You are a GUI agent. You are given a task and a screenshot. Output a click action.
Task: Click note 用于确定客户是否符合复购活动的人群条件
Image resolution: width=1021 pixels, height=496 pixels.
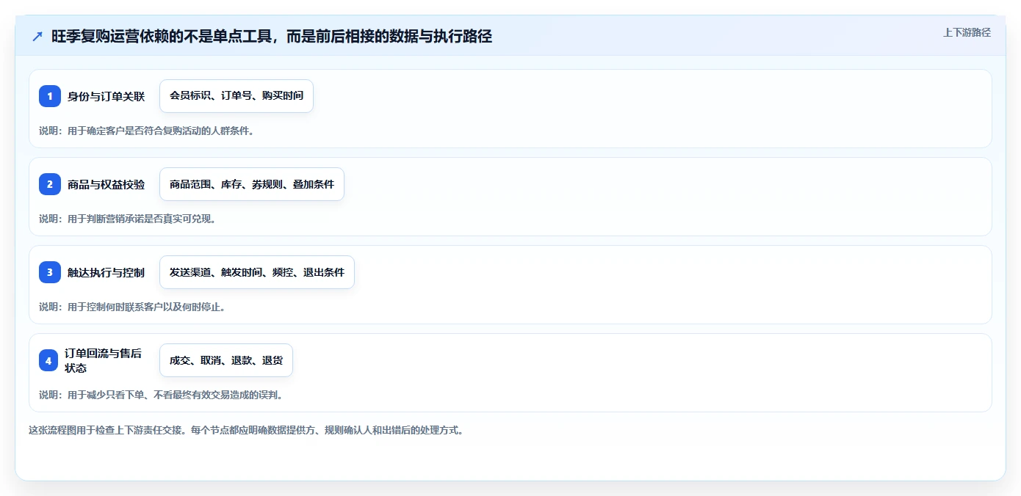click(146, 131)
